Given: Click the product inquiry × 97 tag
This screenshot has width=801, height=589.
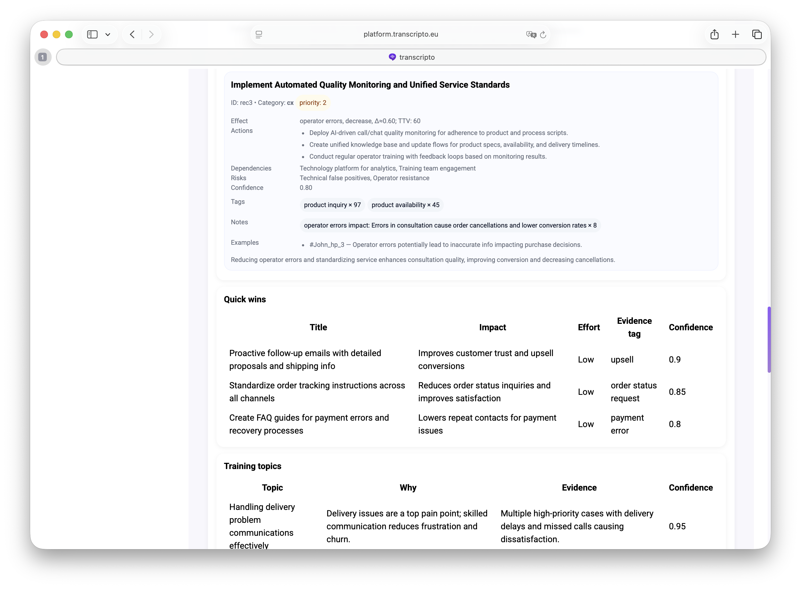Looking at the screenshot, I should coord(332,205).
